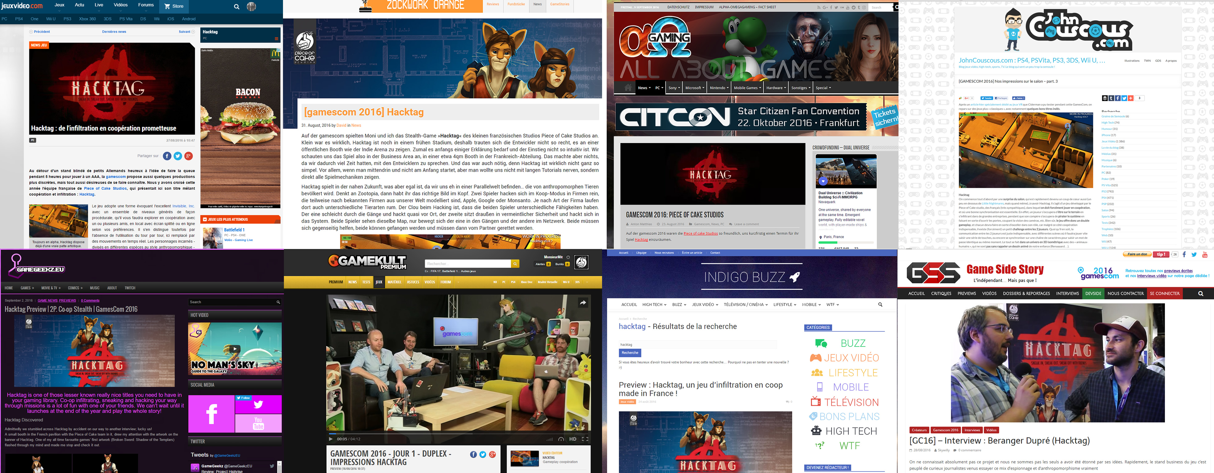This screenshot has width=1214, height=473.
Task: Click the Alpha-Omega Gaming Search field
Action: [x=881, y=7]
